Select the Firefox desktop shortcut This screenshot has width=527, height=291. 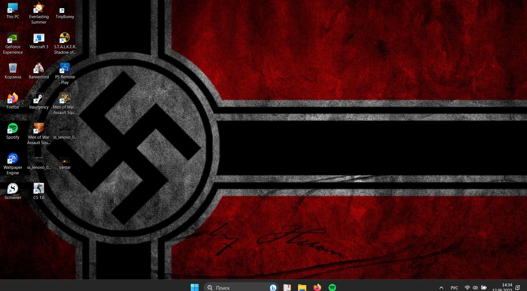click(13, 101)
